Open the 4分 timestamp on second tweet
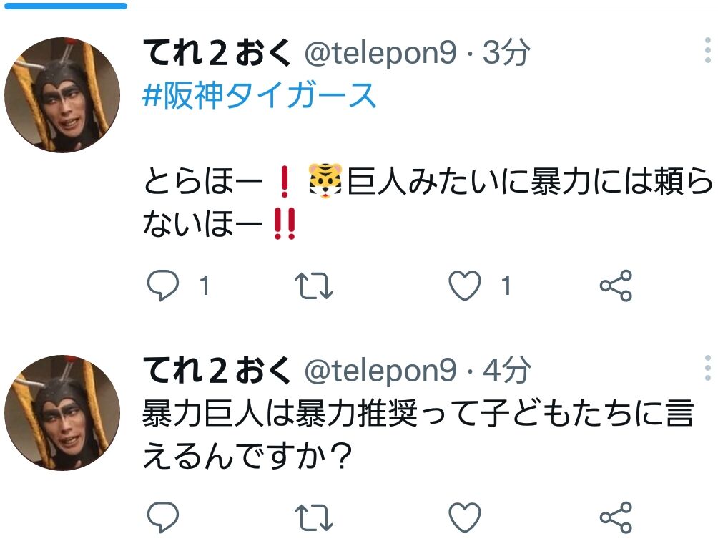 [506, 369]
